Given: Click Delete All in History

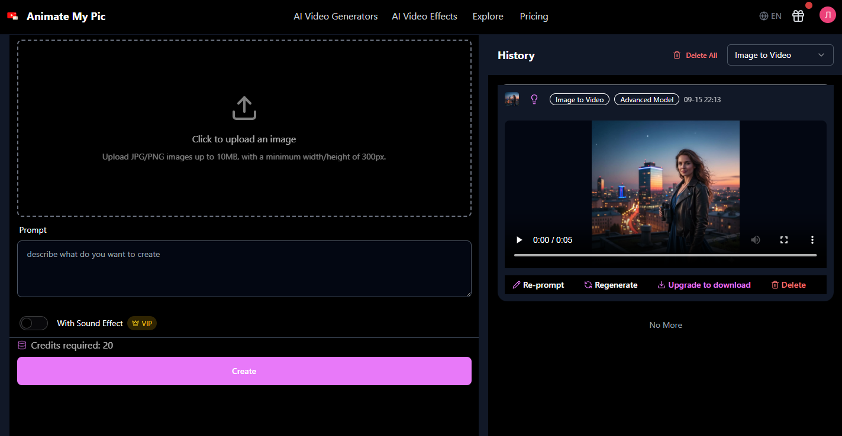Looking at the screenshot, I should (x=695, y=55).
